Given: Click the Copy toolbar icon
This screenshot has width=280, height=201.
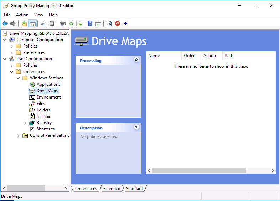Looking at the screenshot, I should 43,23.
